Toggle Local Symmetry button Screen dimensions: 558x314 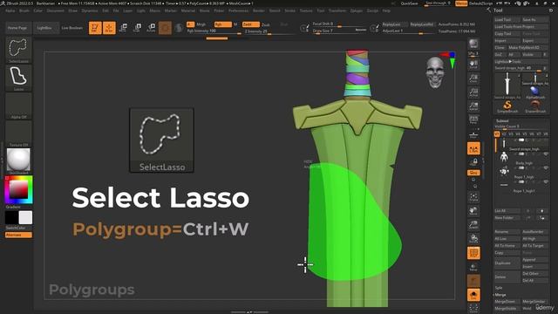pos(473,148)
